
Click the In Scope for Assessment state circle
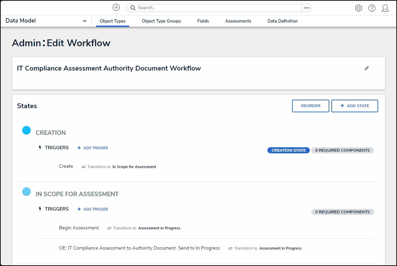pyautogui.click(x=26, y=192)
